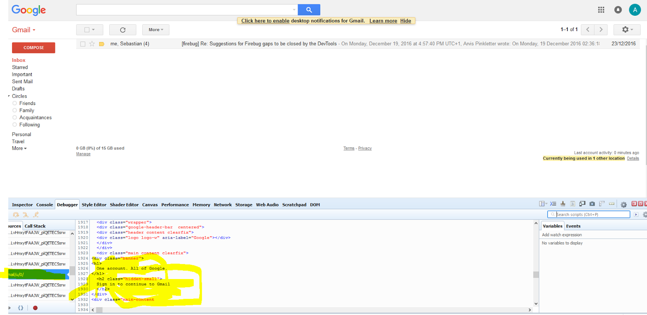Screen dimensions: 647x315
Task: Toggle rulers for the page
Action: point(602,204)
